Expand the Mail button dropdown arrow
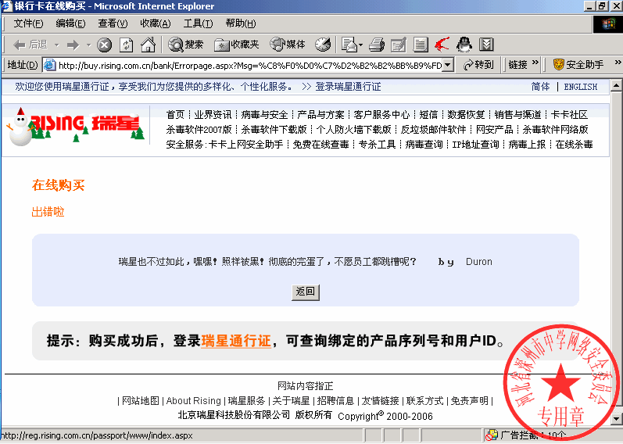Screen dimensions: 623x444 360,45
